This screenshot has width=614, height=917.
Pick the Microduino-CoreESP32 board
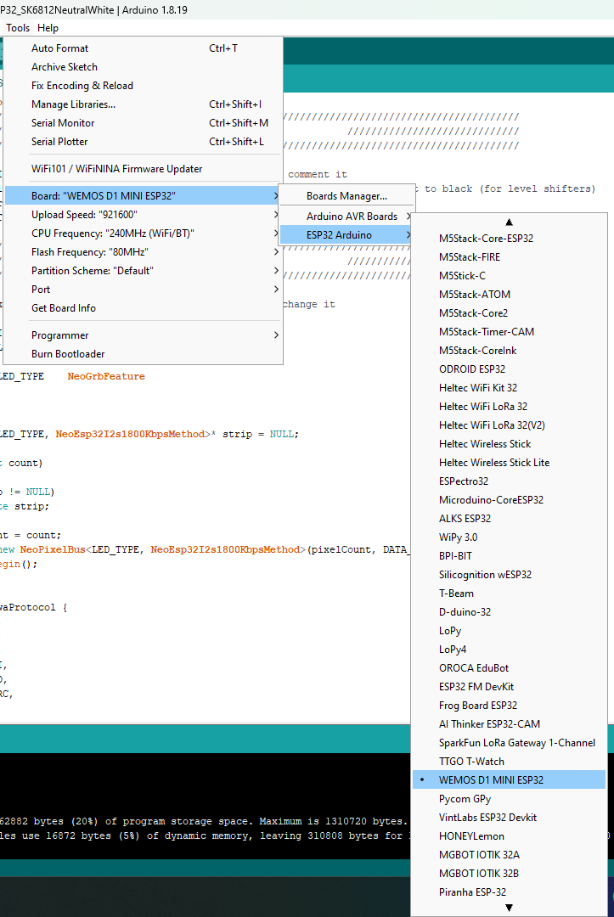click(x=509, y=499)
